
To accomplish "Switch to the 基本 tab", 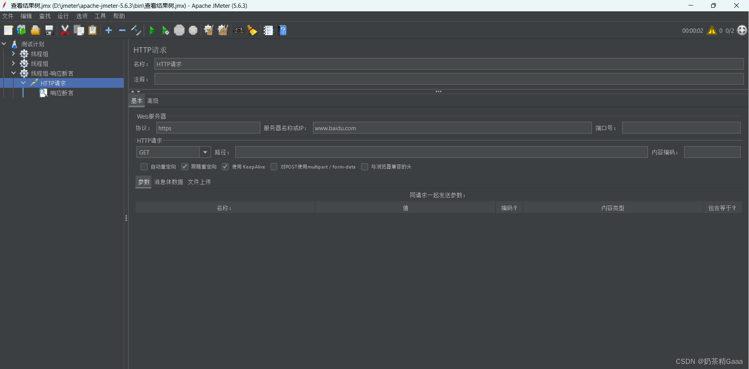I will [x=137, y=101].
